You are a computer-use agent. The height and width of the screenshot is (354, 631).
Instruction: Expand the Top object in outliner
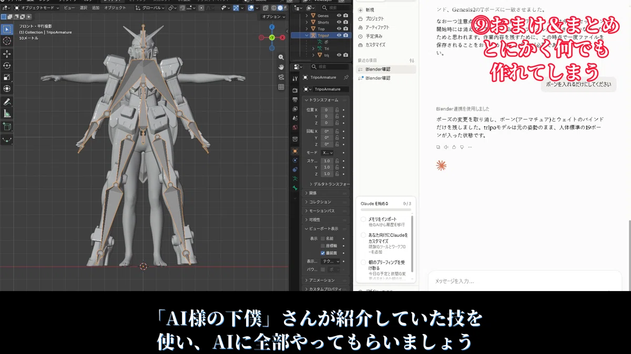click(x=307, y=29)
